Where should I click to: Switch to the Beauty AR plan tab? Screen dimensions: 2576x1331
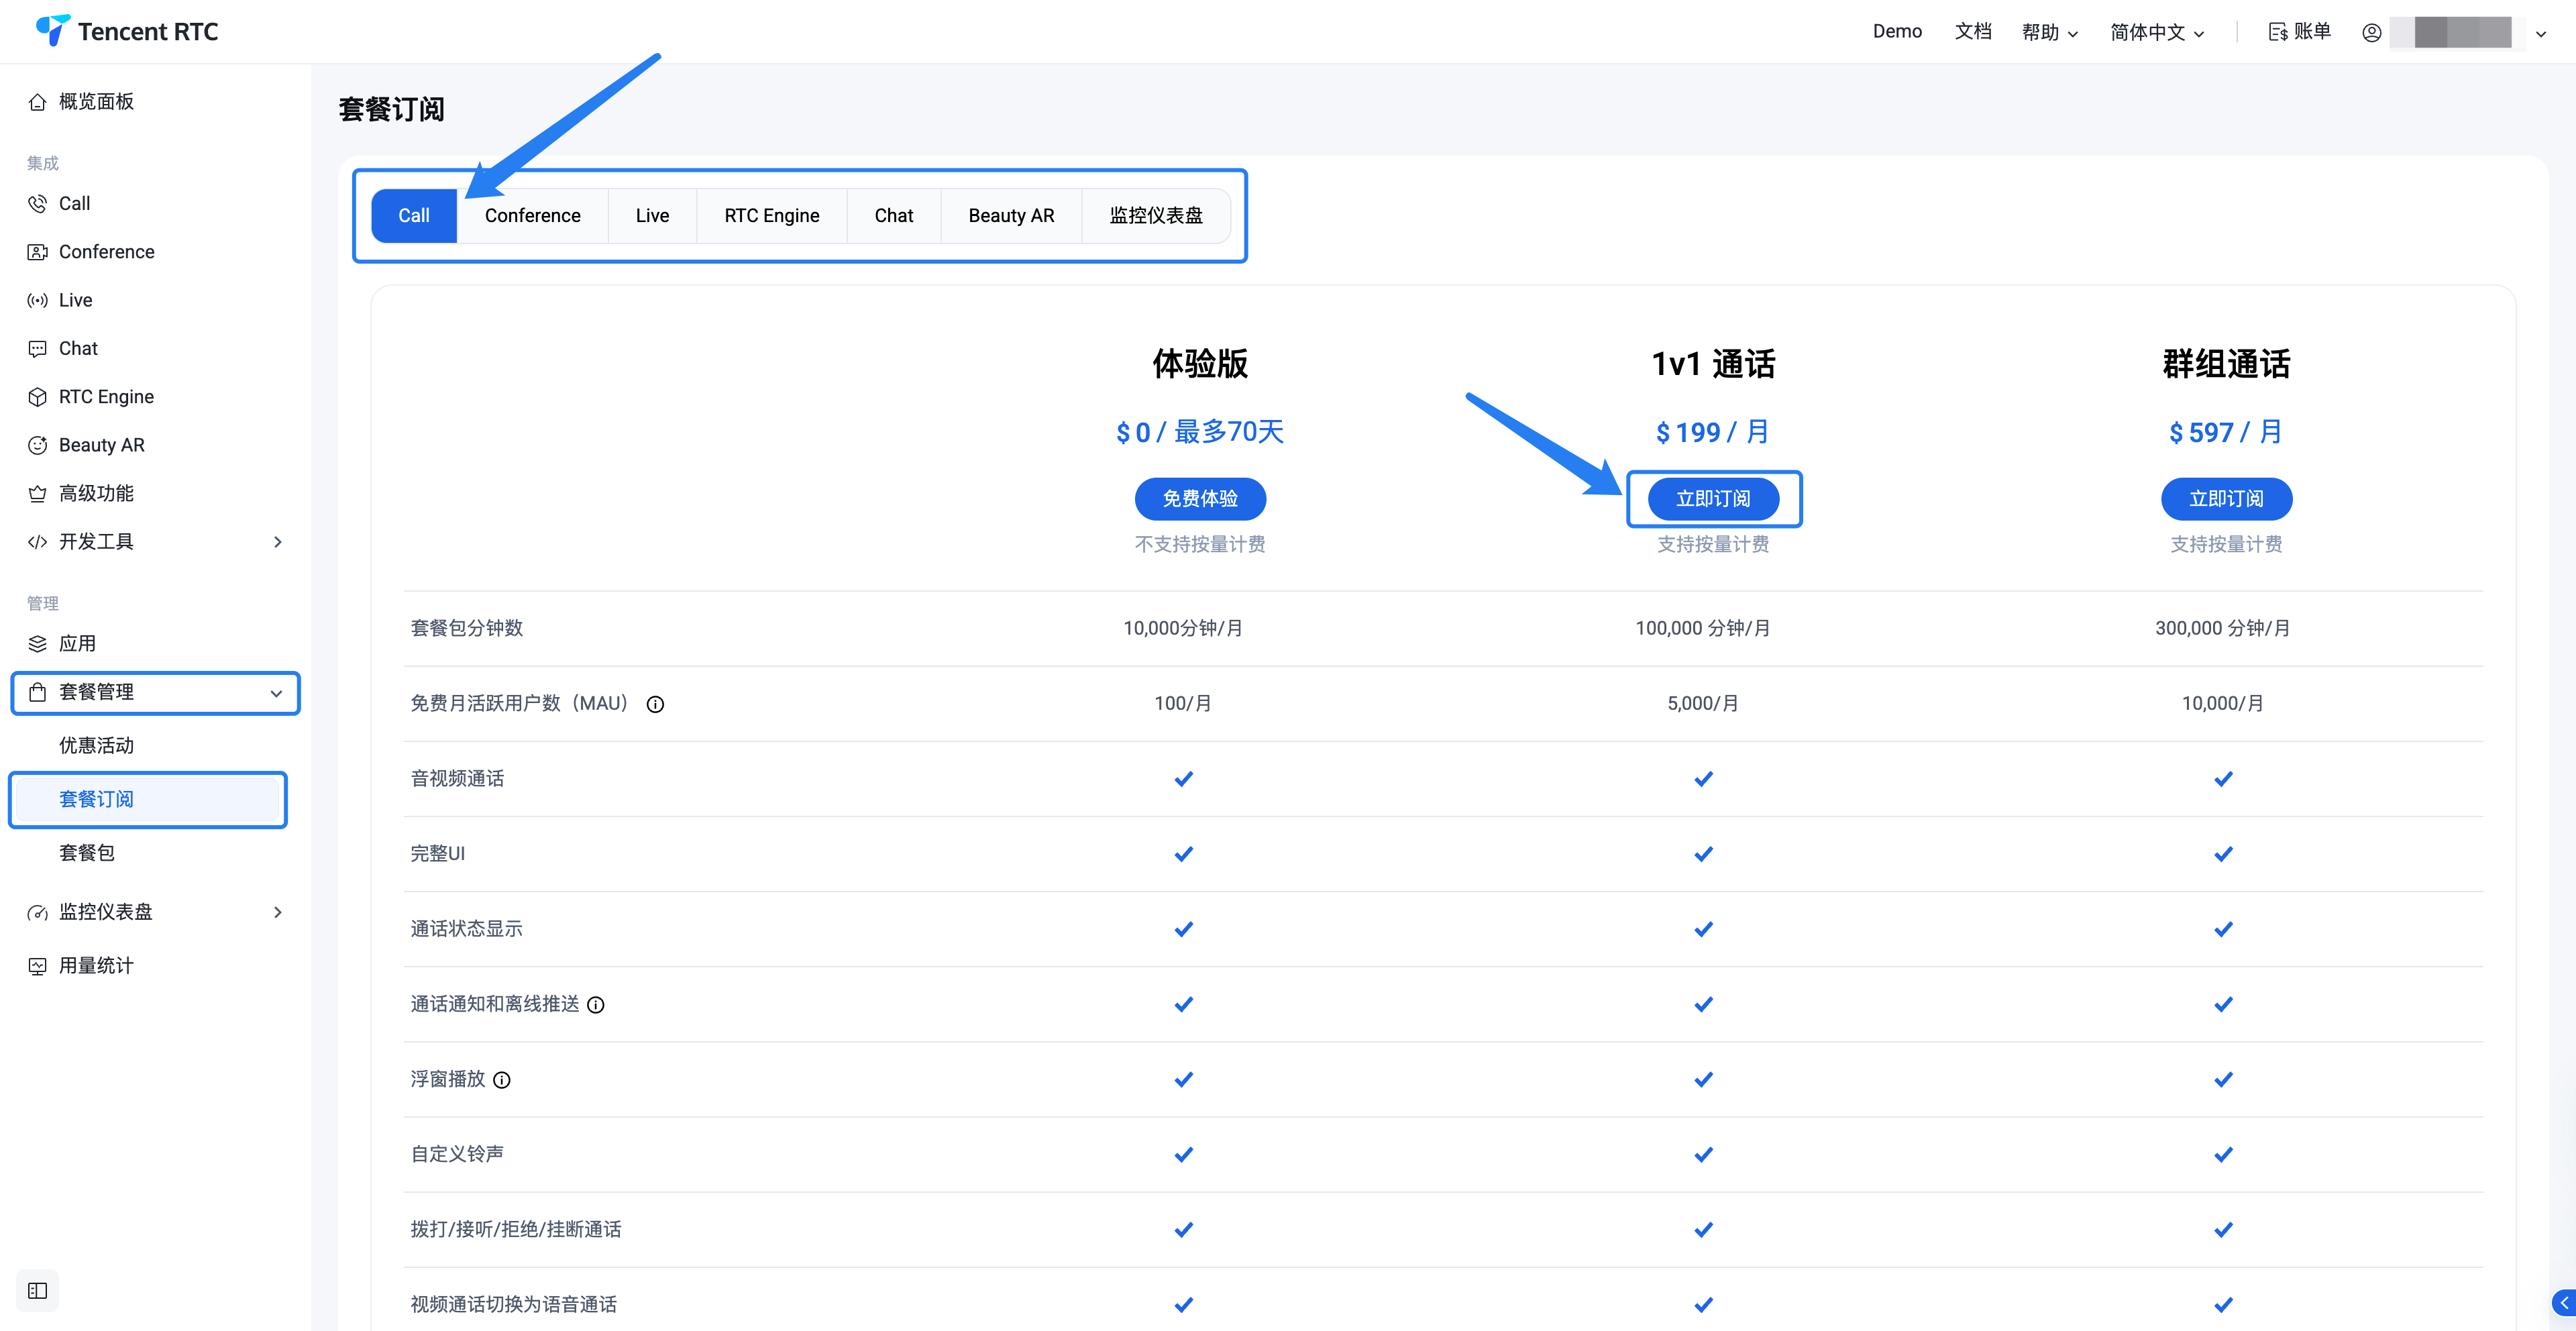point(1010,216)
